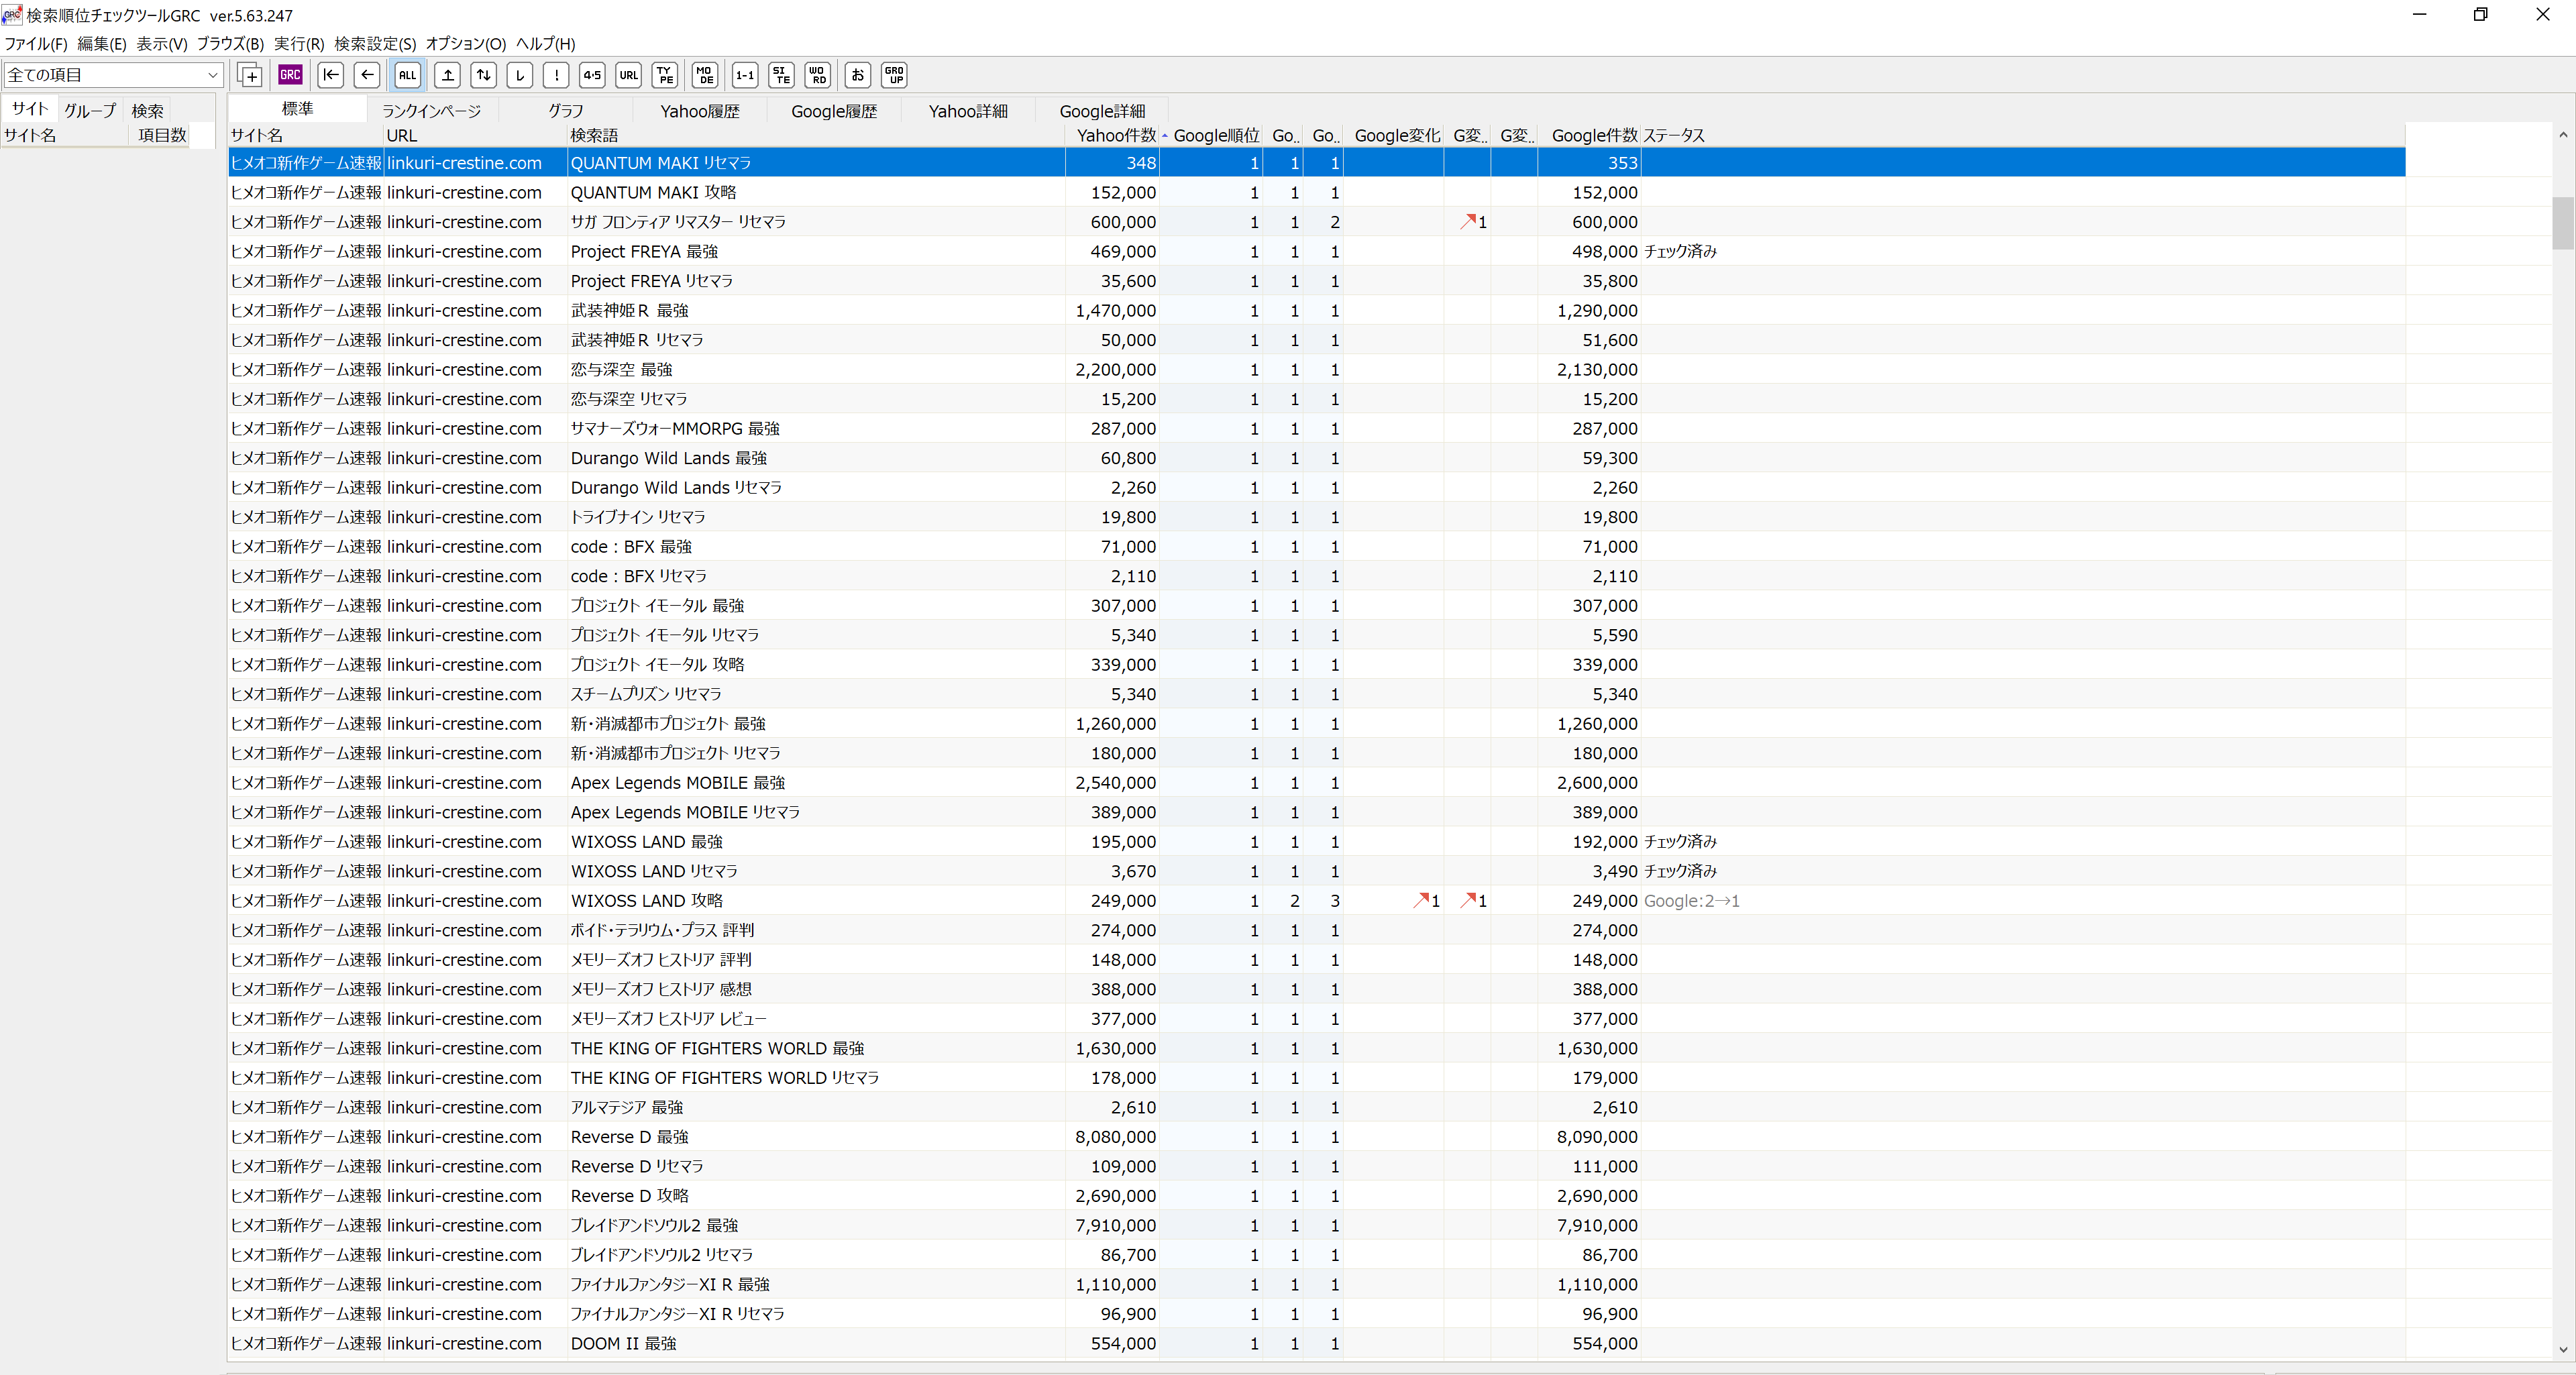Click the GROUP toolbar icon
This screenshot has height=1375, width=2576.
[x=894, y=75]
